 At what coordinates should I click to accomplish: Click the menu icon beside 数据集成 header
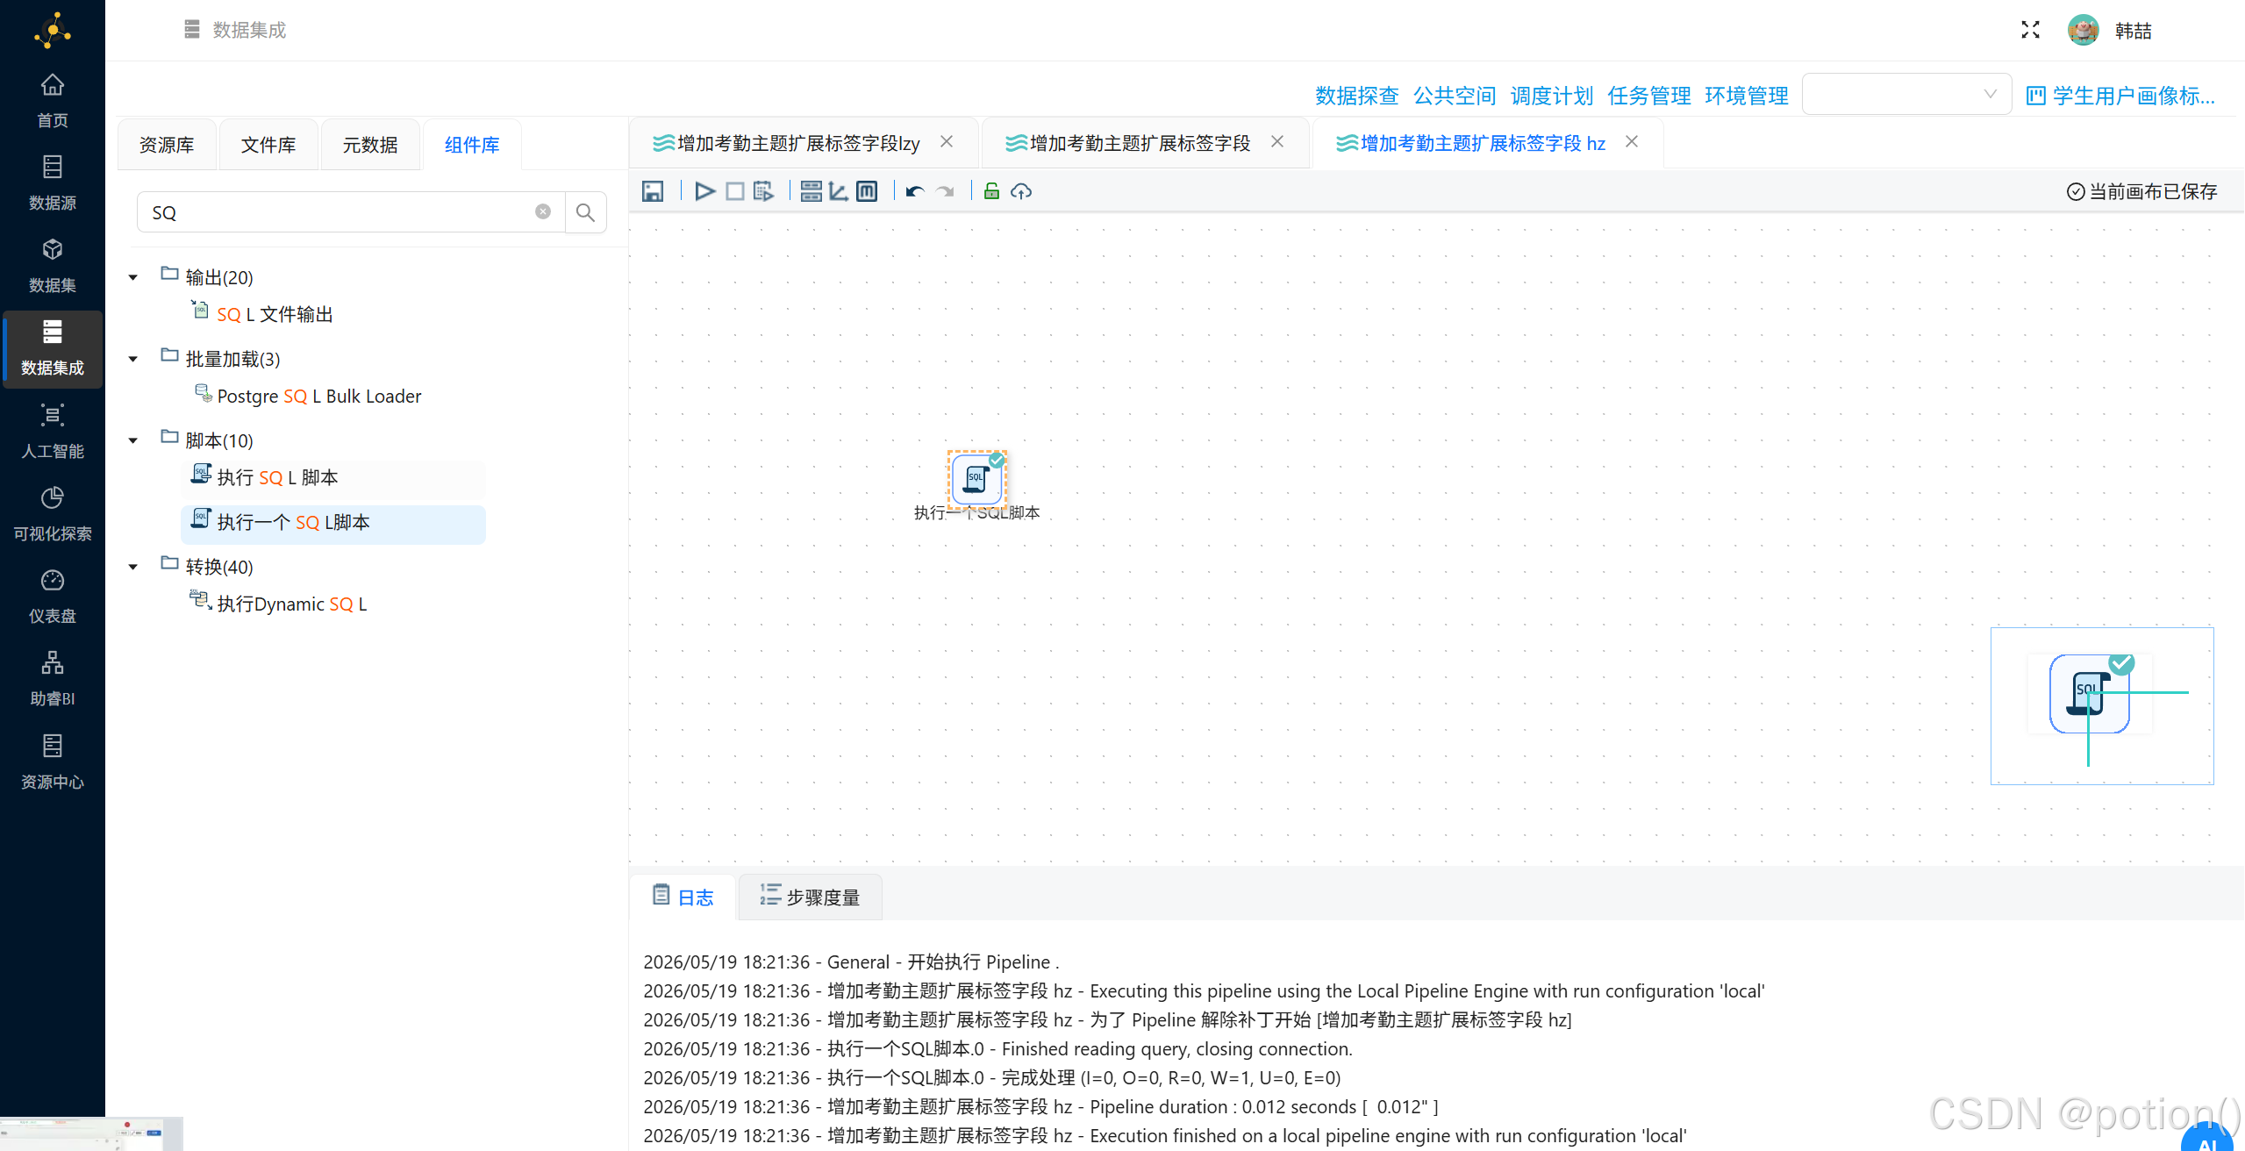click(192, 30)
